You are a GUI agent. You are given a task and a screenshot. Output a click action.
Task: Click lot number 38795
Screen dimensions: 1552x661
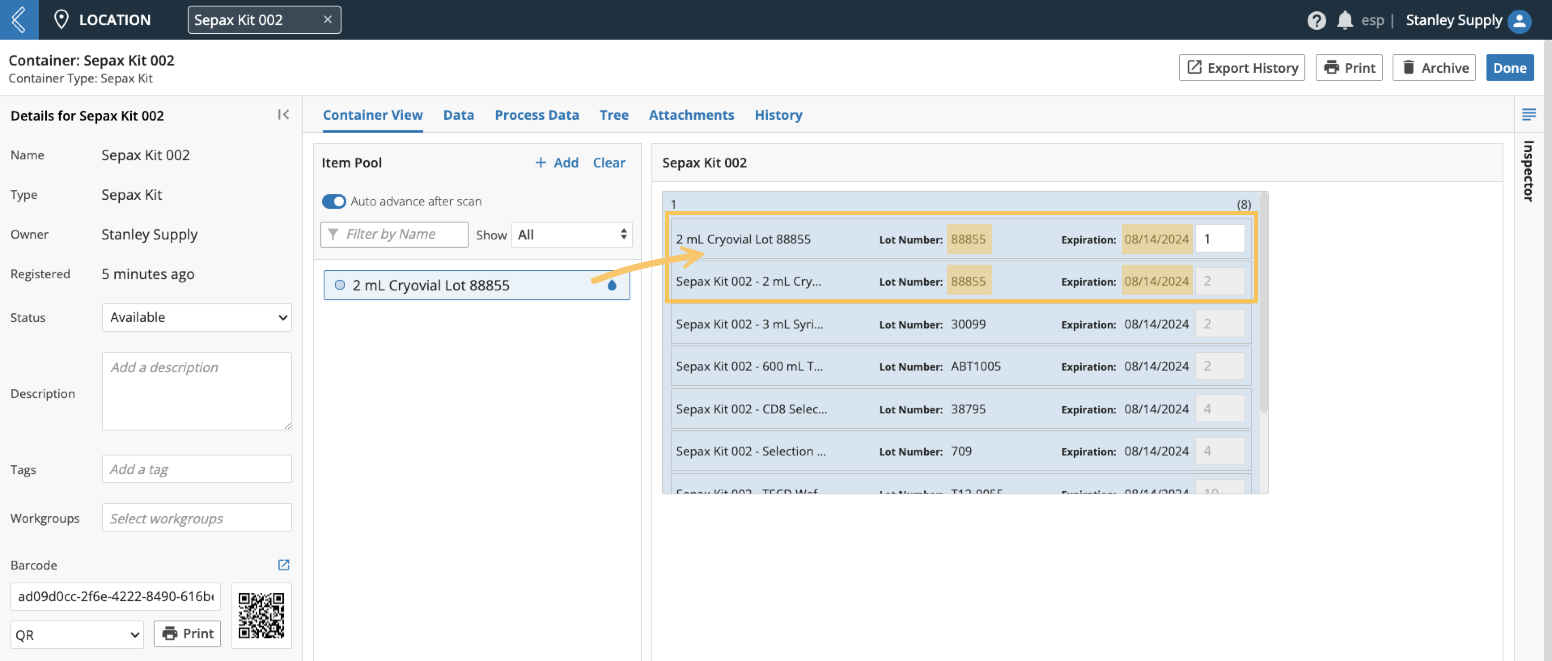coord(968,409)
